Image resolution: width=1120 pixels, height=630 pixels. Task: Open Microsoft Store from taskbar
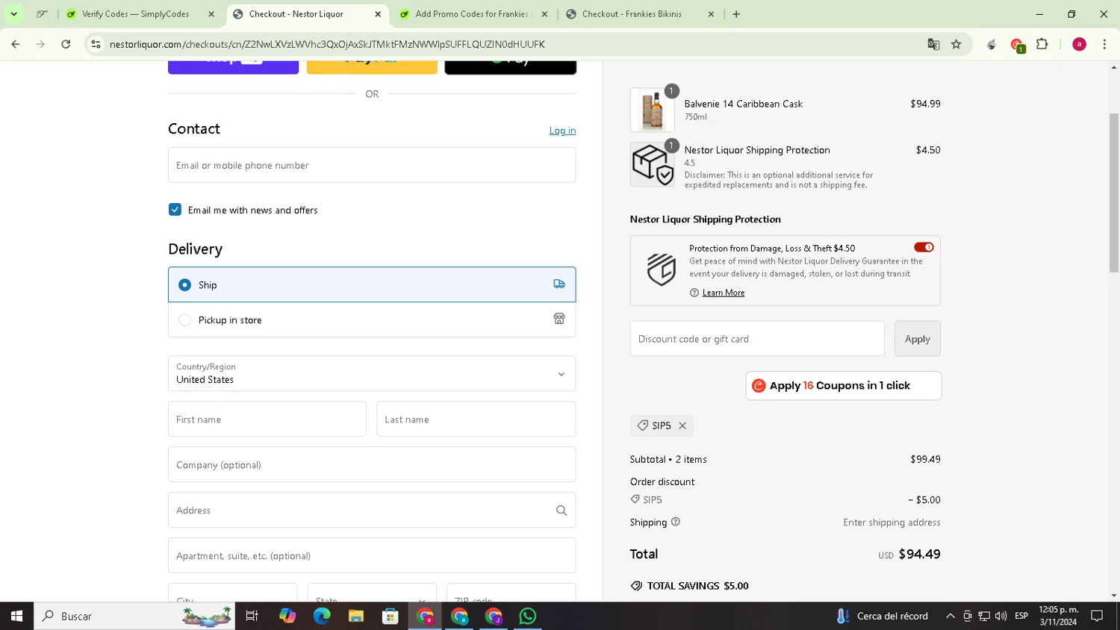coord(391,616)
